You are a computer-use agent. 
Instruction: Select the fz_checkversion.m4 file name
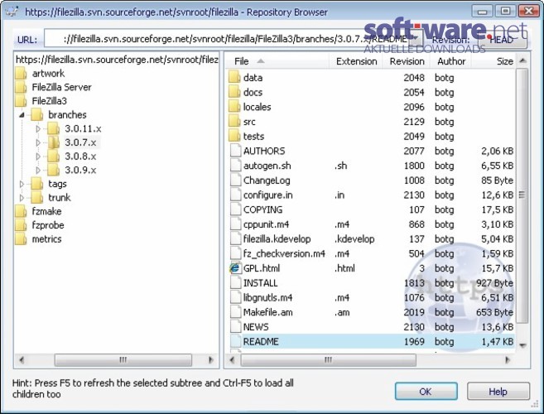(284, 253)
